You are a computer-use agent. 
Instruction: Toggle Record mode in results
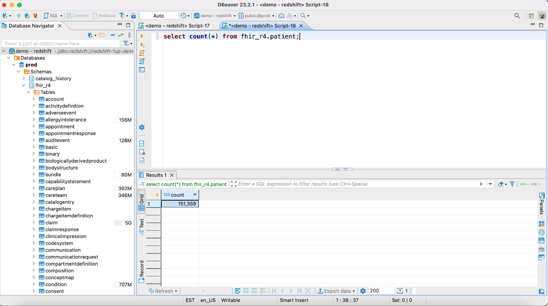(x=141, y=272)
